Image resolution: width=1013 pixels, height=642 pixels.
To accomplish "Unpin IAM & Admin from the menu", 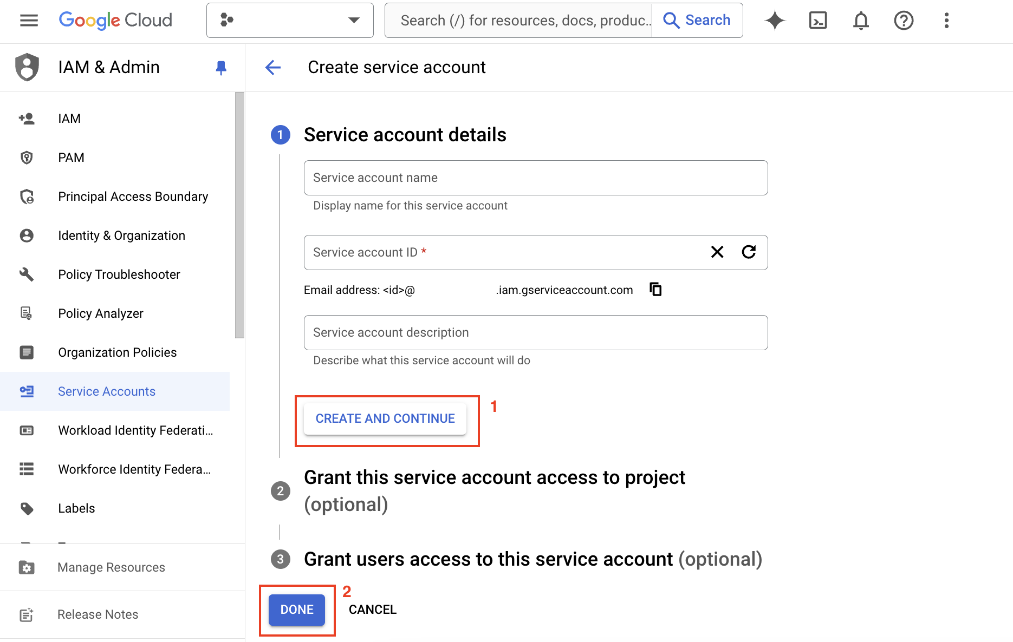I will 220,67.
